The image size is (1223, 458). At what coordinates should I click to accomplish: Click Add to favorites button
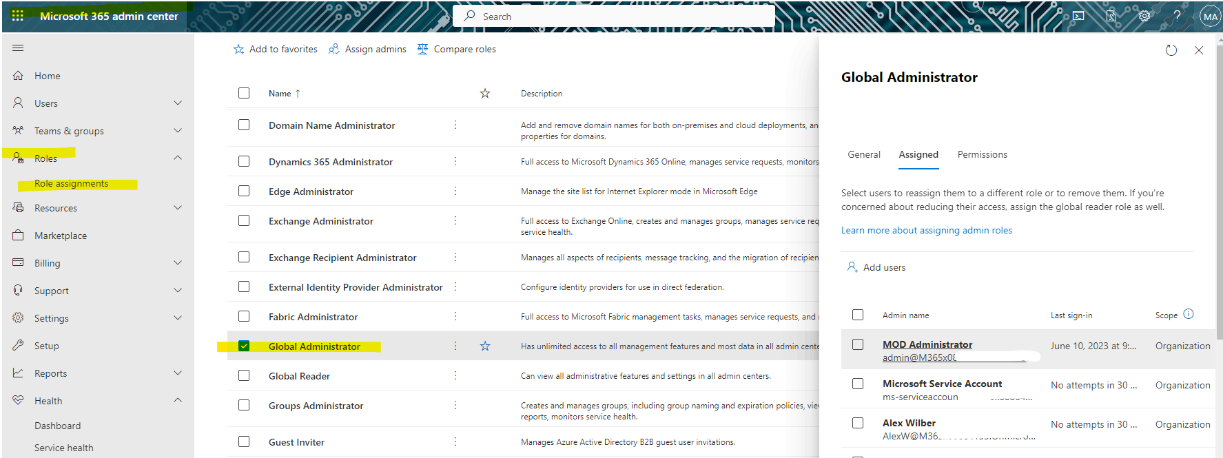coord(276,49)
